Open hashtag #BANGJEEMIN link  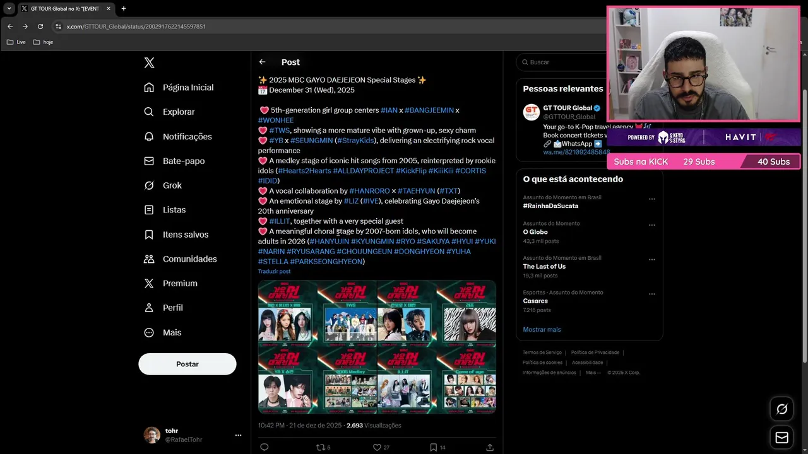[x=429, y=110]
